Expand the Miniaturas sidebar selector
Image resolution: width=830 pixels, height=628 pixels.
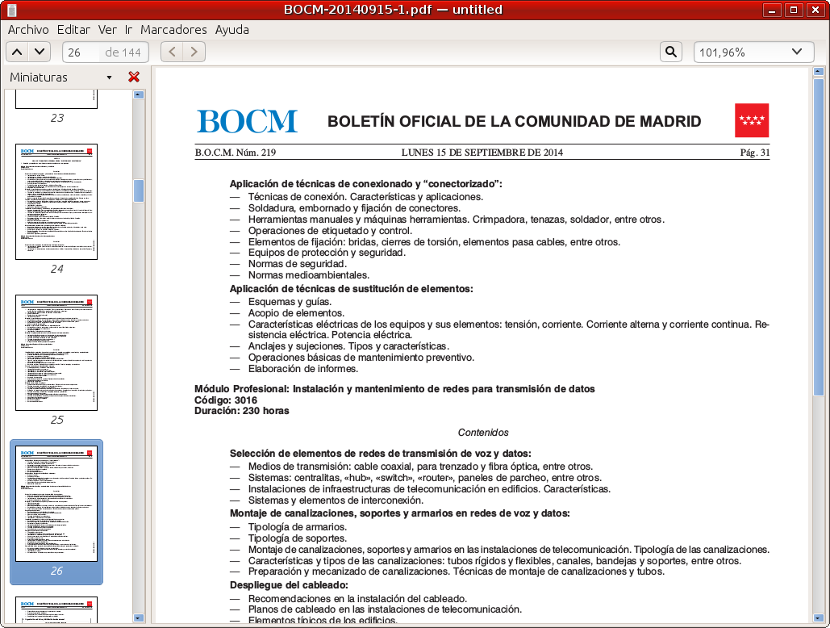tap(109, 77)
